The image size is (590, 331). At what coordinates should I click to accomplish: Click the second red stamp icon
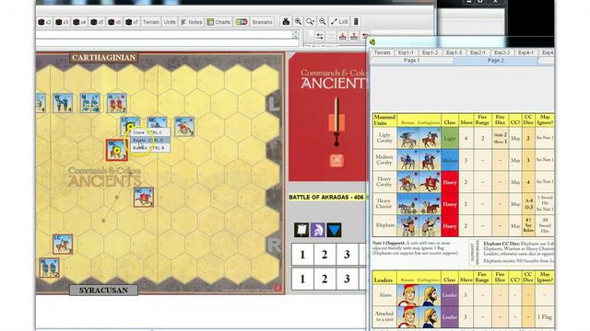354,36
